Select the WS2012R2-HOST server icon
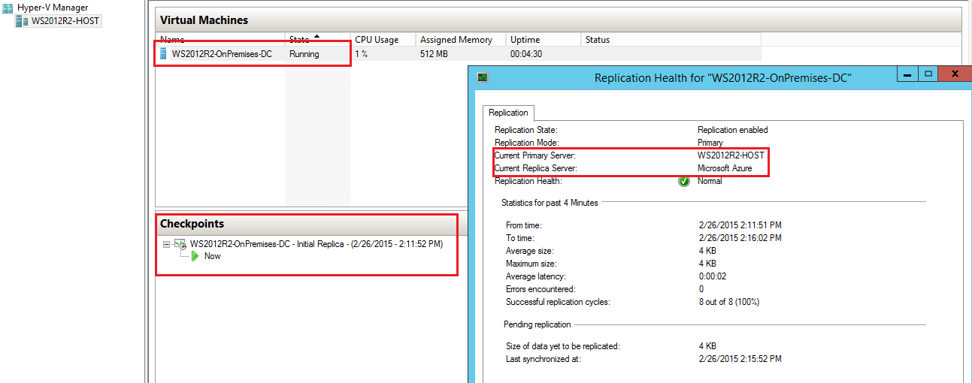Viewport: 972px width, 383px height. click(x=22, y=21)
